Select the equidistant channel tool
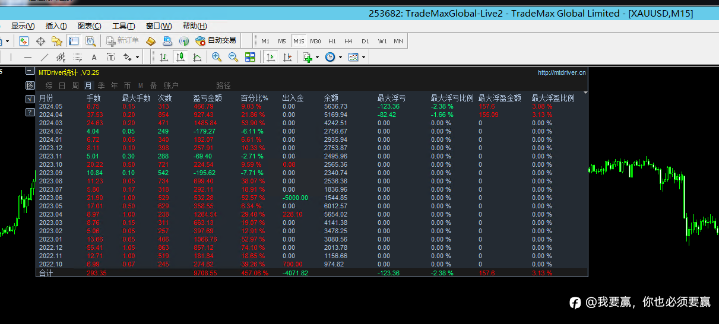 point(61,58)
